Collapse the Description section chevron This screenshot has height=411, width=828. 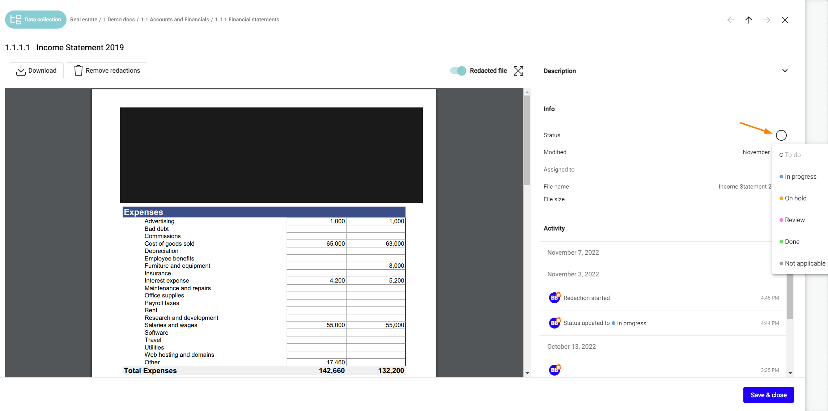point(785,71)
